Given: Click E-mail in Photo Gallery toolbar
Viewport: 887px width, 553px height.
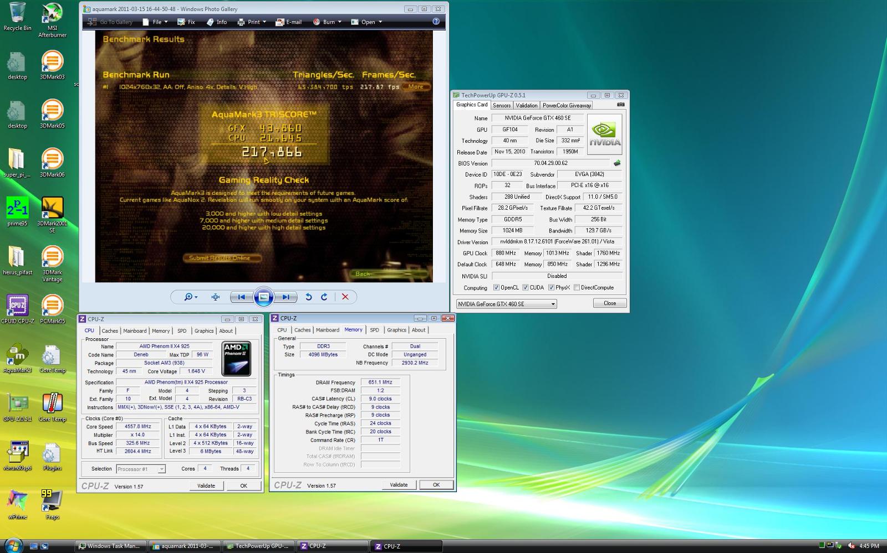Looking at the screenshot, I should pyautogui.click(x=289, y=22).
